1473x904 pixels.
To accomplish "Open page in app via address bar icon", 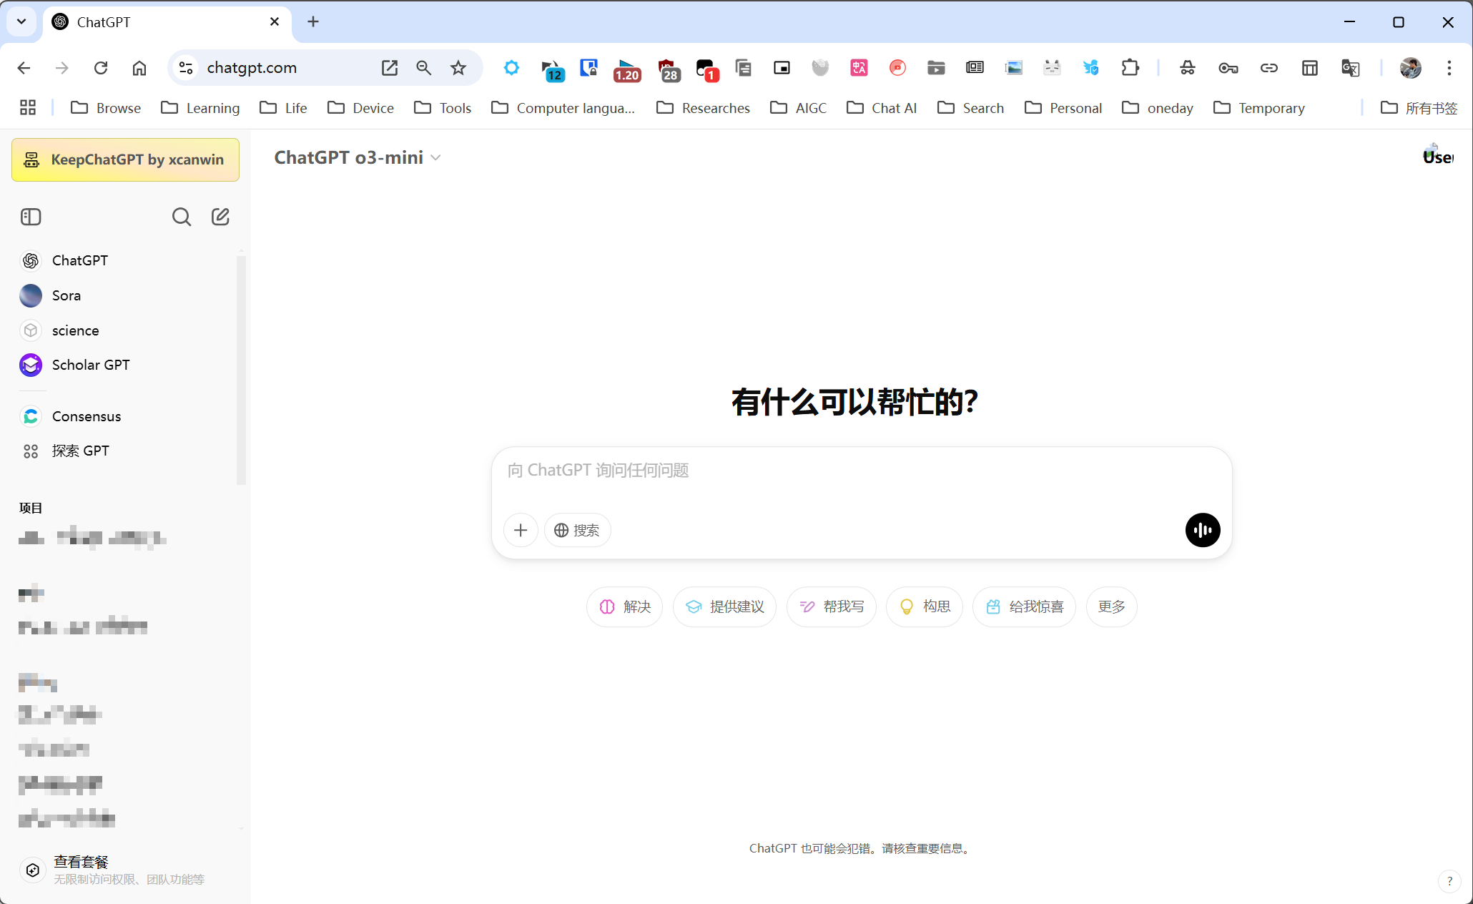I will 390,68.
